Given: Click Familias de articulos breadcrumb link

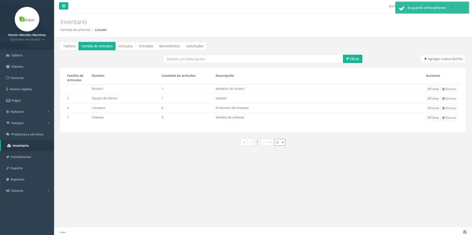Looking at the screenshot, I should tap(75, 30).
